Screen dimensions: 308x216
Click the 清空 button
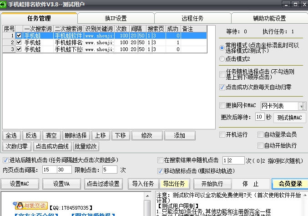tap(51, 135)
